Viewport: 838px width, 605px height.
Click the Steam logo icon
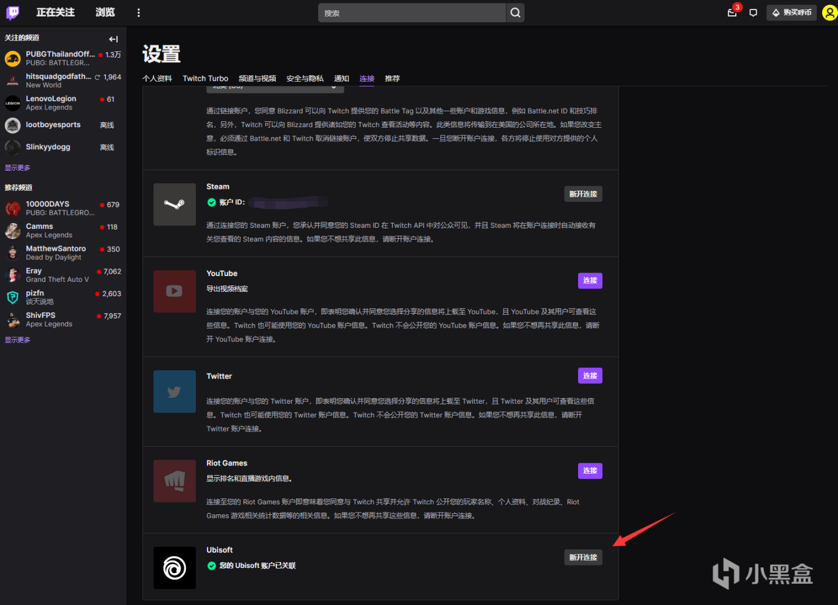point(175,204)
